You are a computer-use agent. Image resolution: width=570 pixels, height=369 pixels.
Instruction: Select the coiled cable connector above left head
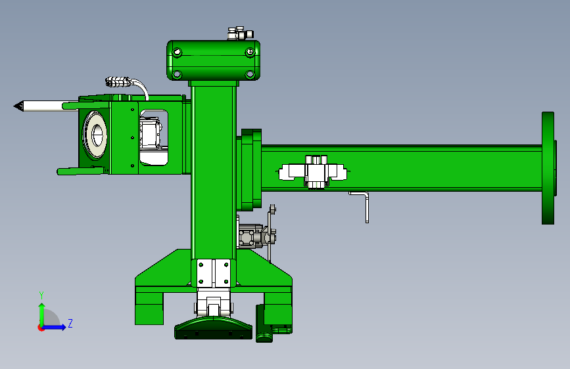click(117, 82)
